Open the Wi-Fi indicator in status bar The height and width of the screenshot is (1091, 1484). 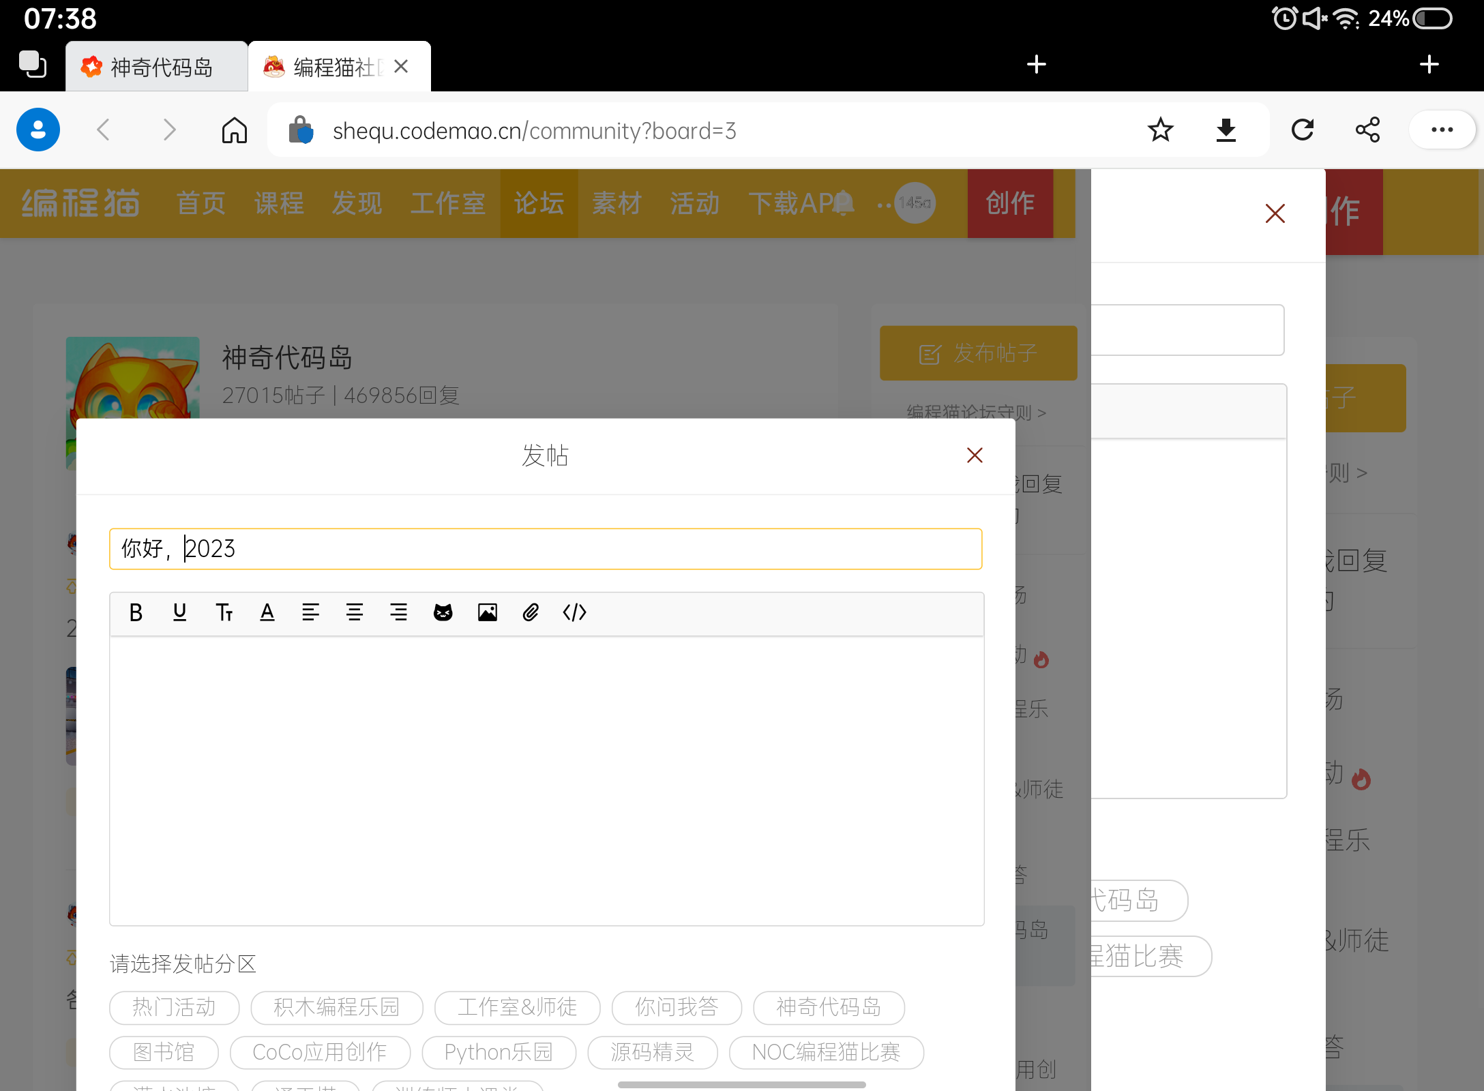coord(1346,18)
